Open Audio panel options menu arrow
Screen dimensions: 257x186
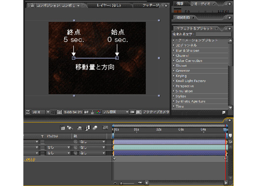[230, 4]
